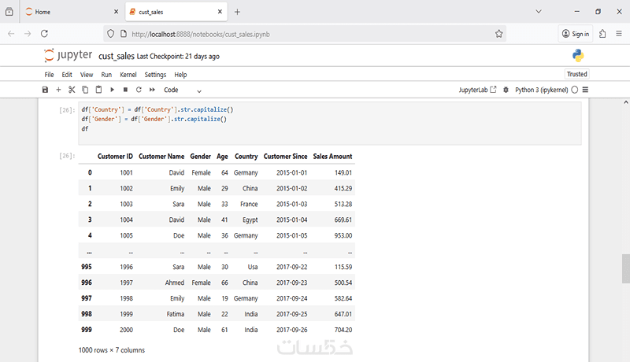Bookmark this page with the star icon
The image size is (630, 362).
click(x=498, y=34)
